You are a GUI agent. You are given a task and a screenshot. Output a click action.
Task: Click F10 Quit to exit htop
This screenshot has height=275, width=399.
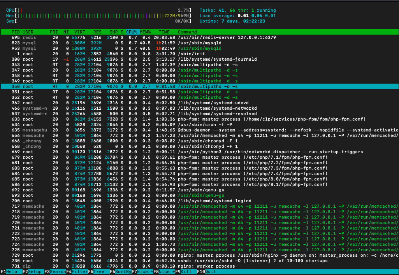point(206,272)
